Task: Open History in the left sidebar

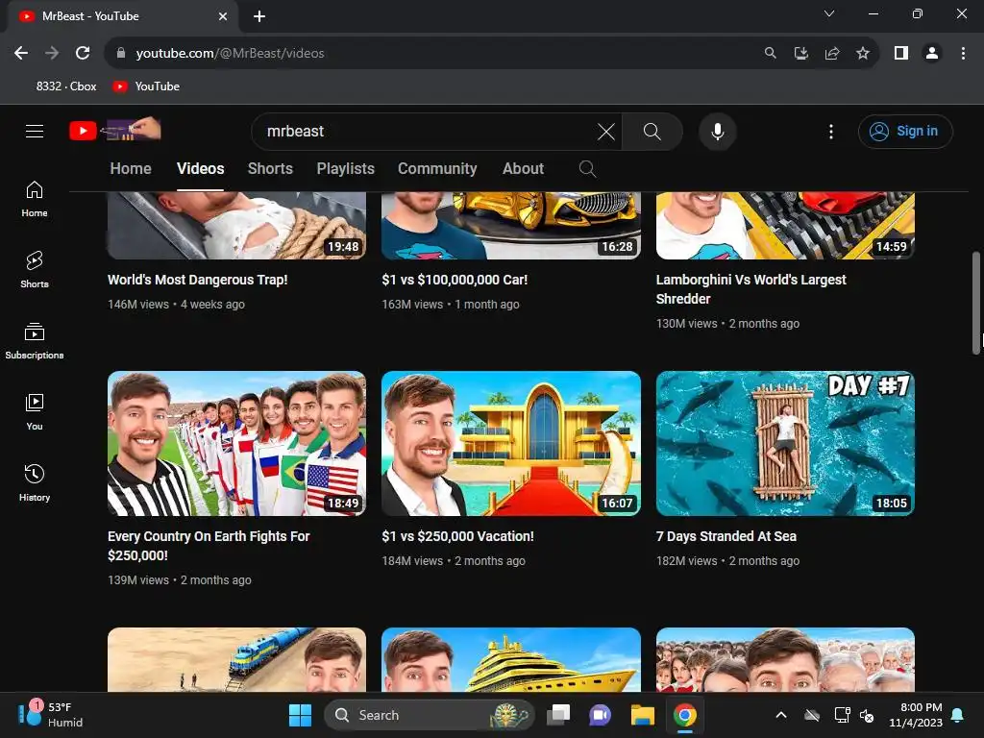Action: (35, 482)
